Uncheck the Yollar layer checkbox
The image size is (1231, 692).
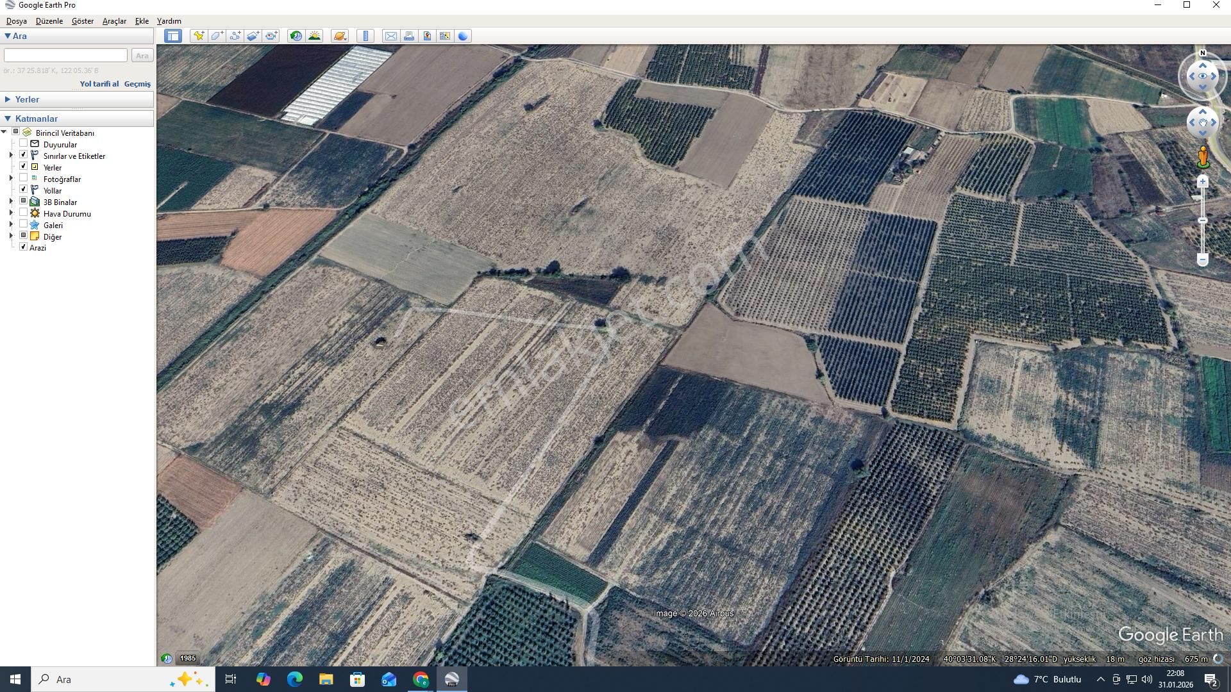pos(24,190)
